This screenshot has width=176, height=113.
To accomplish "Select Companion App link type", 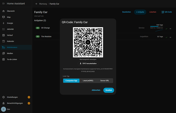I will 71,81.
